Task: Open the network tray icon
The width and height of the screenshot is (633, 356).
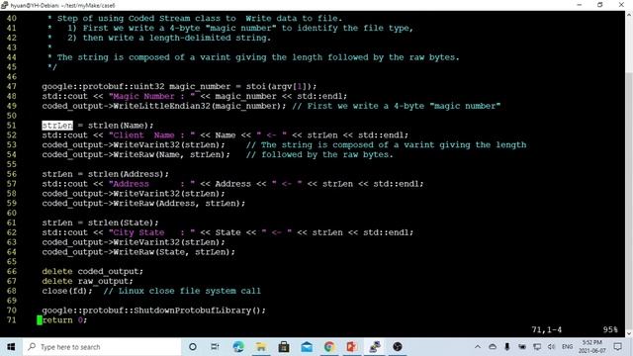Action: [x=536, y=347]
